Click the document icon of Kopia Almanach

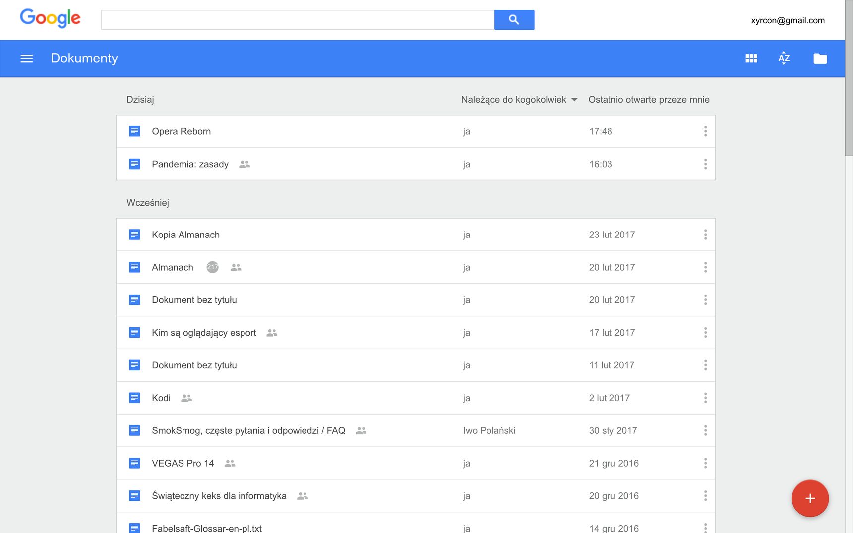click(134, 235)
